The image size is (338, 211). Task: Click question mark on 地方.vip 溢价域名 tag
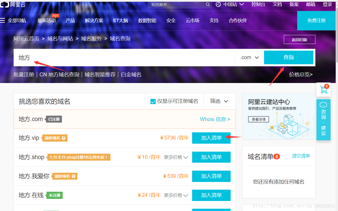(63, 138)
